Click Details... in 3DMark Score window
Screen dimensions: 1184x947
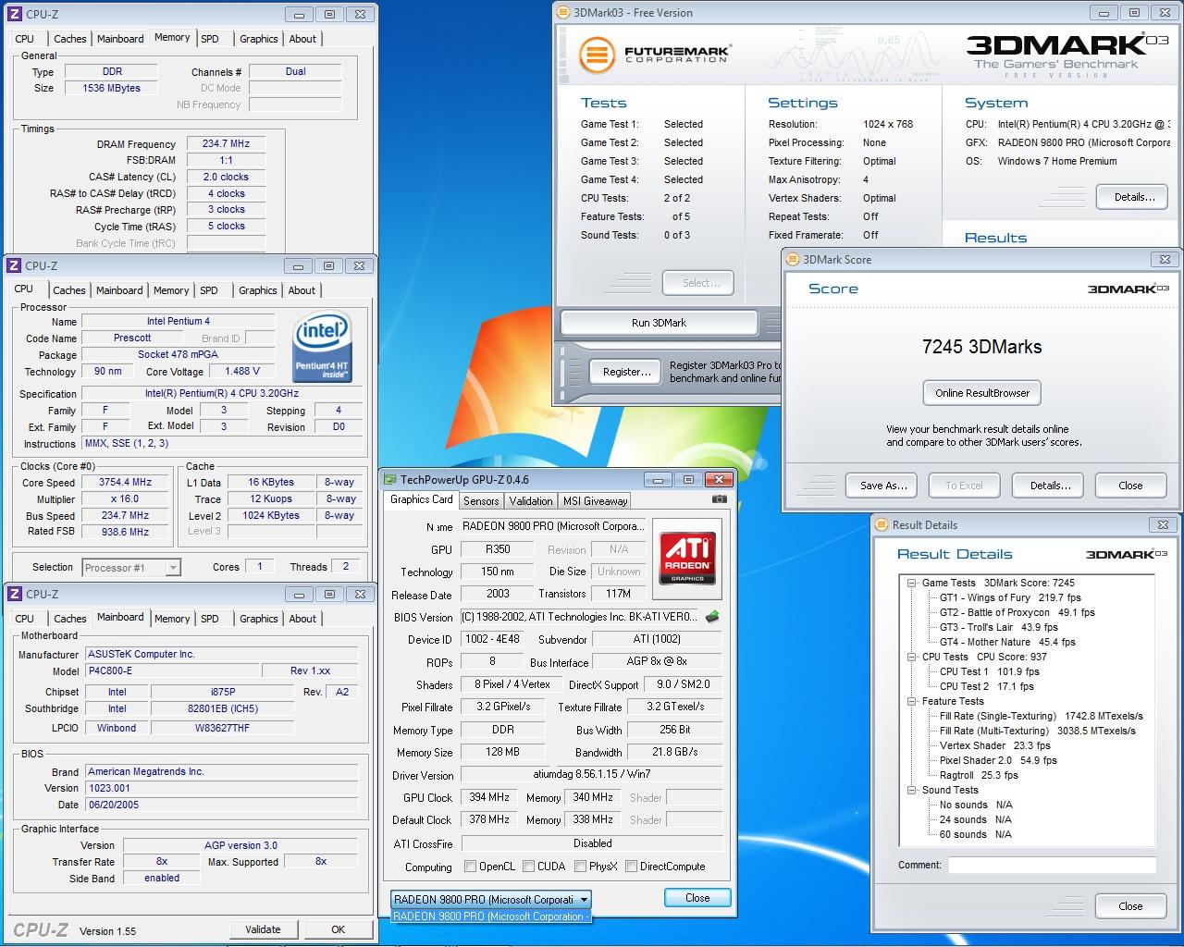pyautogui.click(x=1050, y=486)
